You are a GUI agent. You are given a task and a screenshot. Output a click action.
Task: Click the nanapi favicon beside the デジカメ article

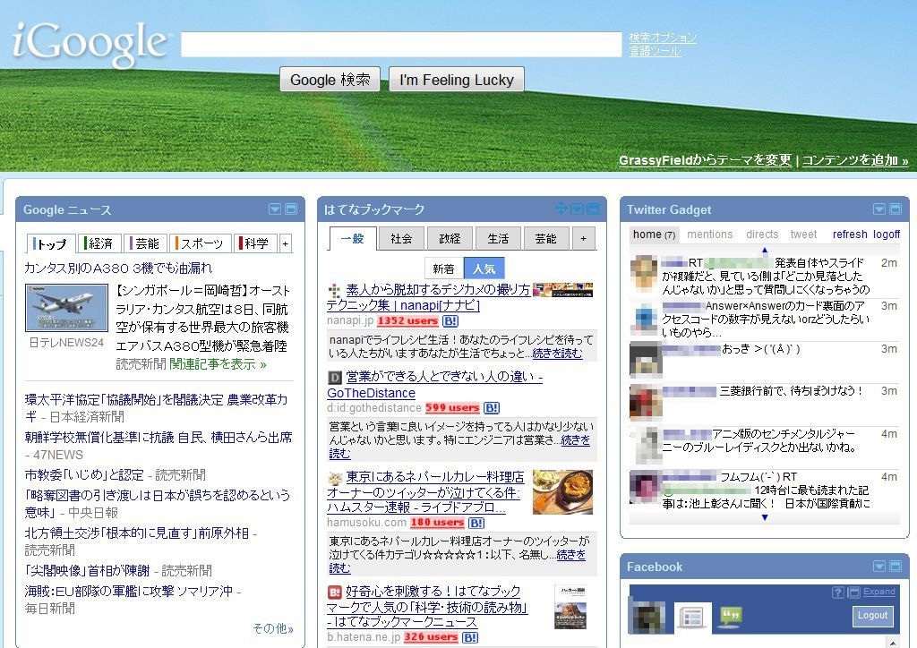coord(334,290)
